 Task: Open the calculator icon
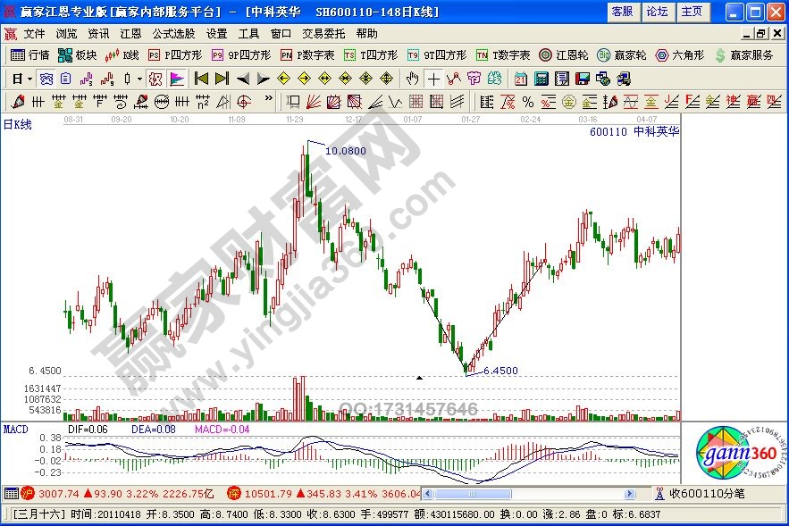pyautogui.click(x=541, y=79)
